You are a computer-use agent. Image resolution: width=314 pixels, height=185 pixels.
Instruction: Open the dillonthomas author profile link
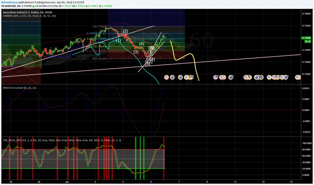pyautogui.click(x=9, y=2)
